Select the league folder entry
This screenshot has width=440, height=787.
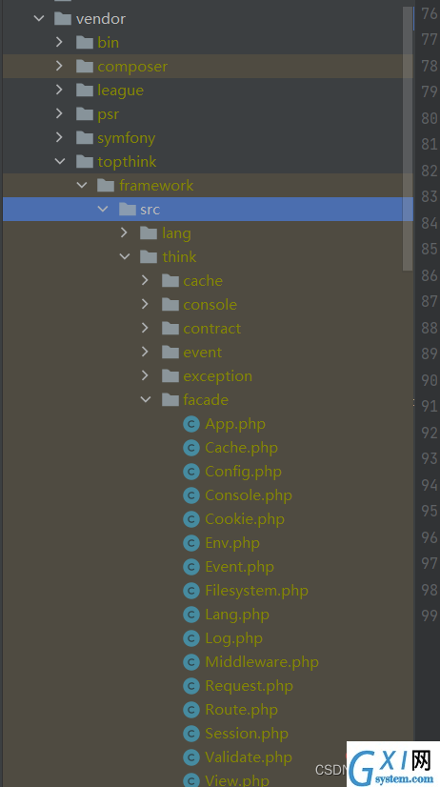[x=120, y=91]
